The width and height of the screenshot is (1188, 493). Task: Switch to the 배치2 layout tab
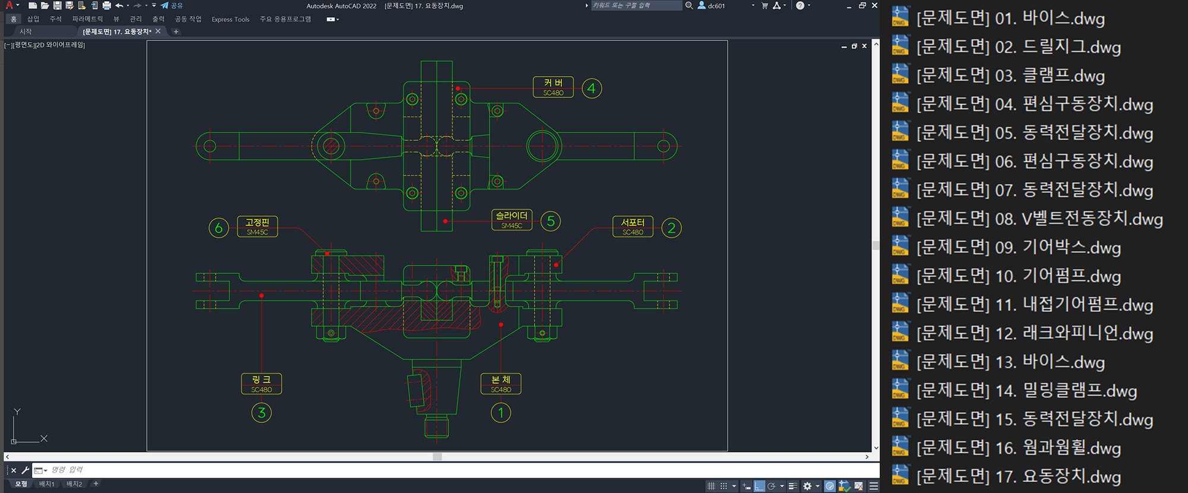[74, 484]
